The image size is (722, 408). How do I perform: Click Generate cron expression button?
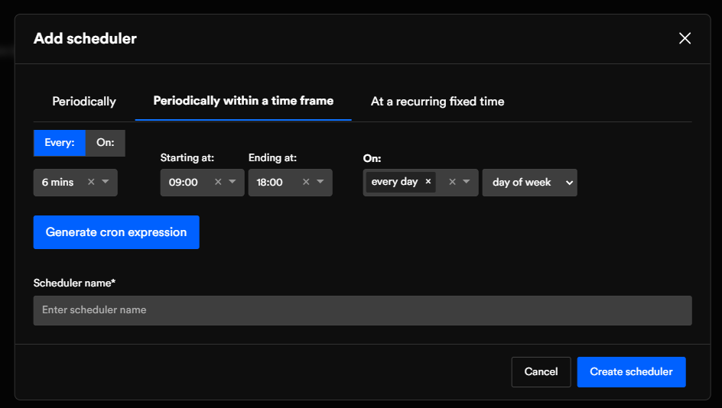point(116,232)
